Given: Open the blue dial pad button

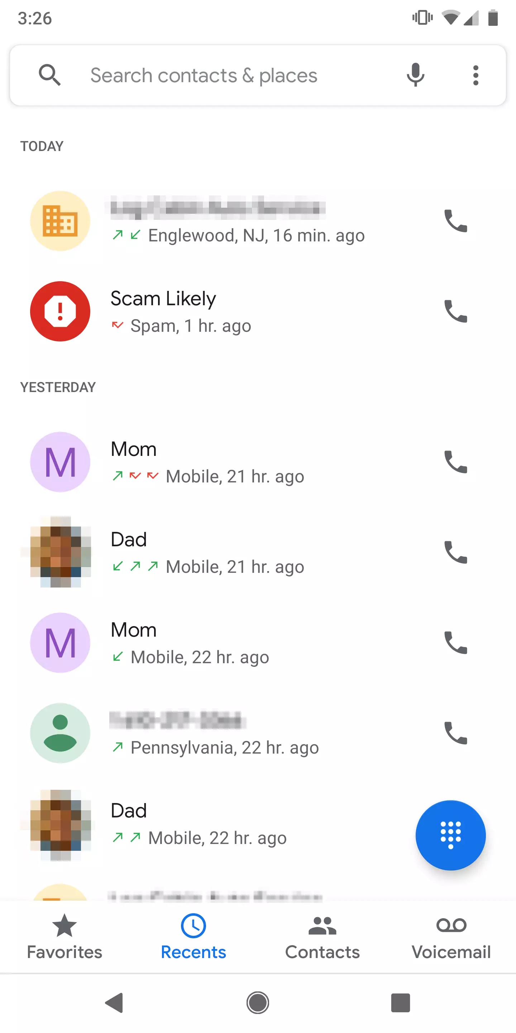Looking at the screenshot, I should click(x=450, y=835).
